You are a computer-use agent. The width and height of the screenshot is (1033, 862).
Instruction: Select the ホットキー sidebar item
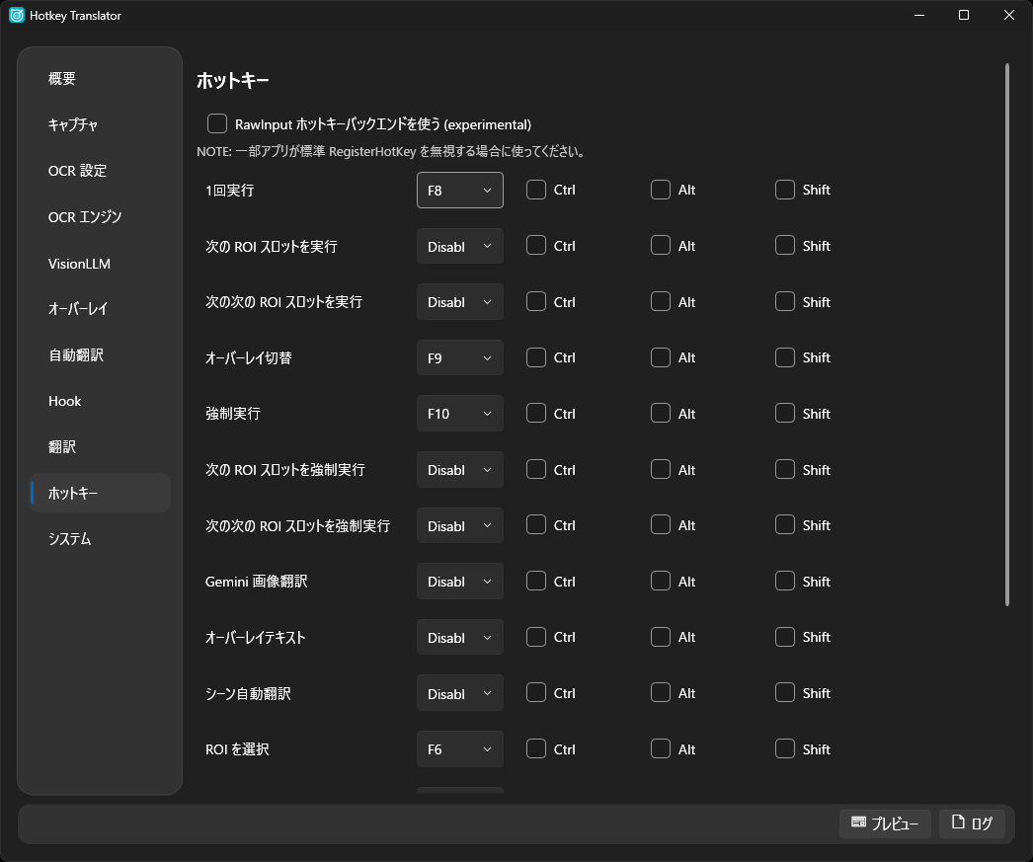pos(100,494)
